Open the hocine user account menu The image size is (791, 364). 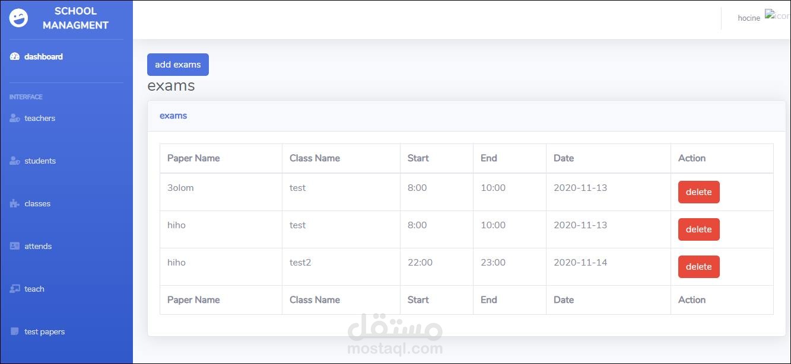click(x=749, y=18)
